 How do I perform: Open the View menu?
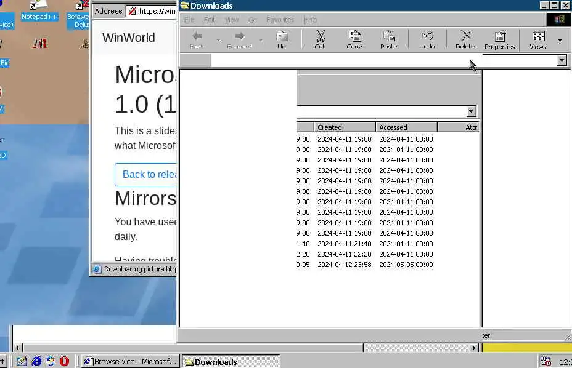232,20
